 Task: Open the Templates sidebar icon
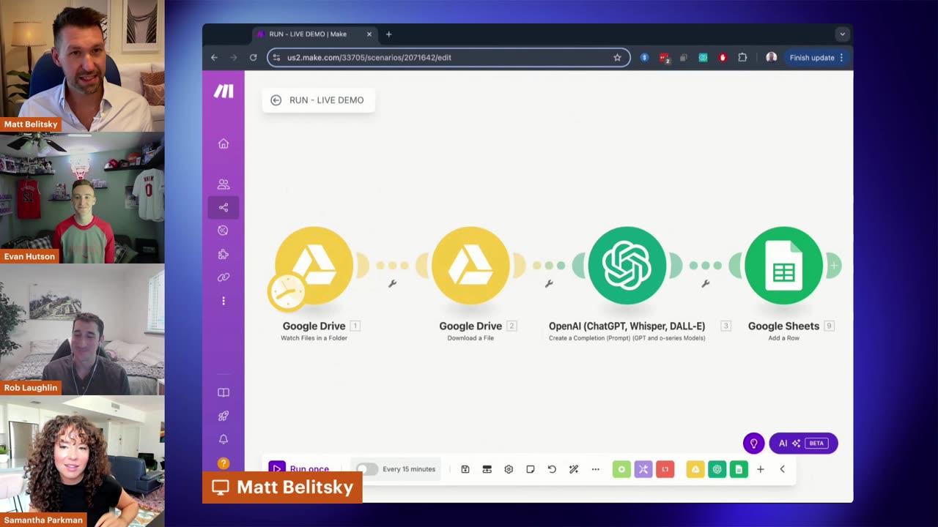224,231
